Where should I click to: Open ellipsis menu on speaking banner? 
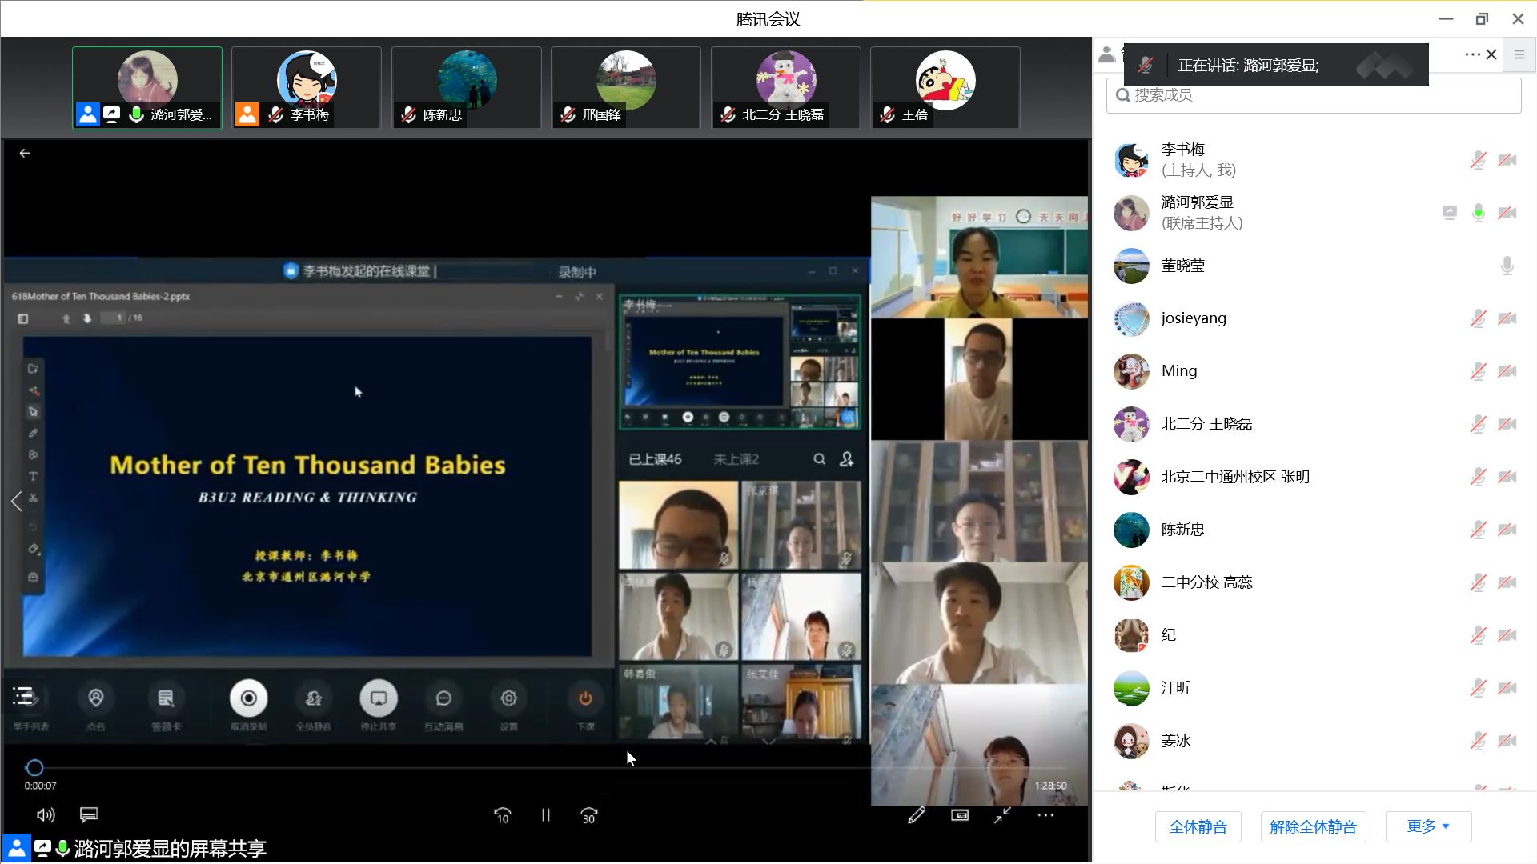(x=1471, y=54)
